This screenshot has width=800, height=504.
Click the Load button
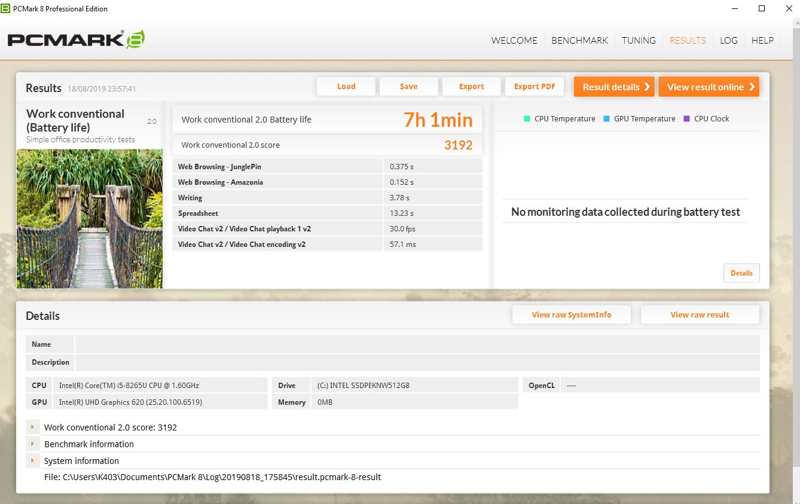click(346, 86)
